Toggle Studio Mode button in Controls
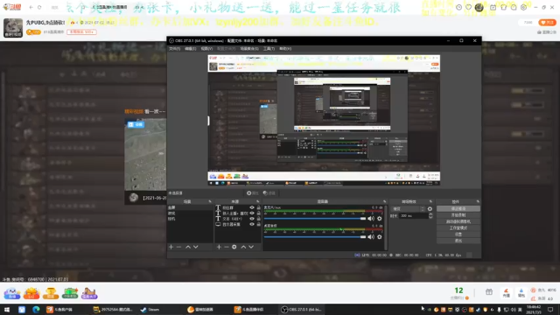The width and height of the screenshot is (560, 315). 458,227
